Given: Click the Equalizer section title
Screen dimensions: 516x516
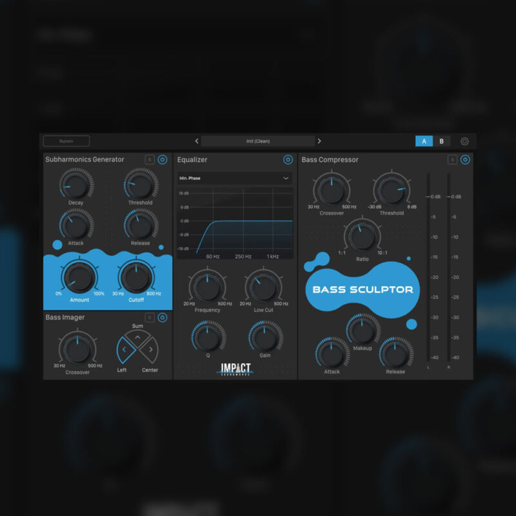Looking at the screenshot, I should 192,159.
